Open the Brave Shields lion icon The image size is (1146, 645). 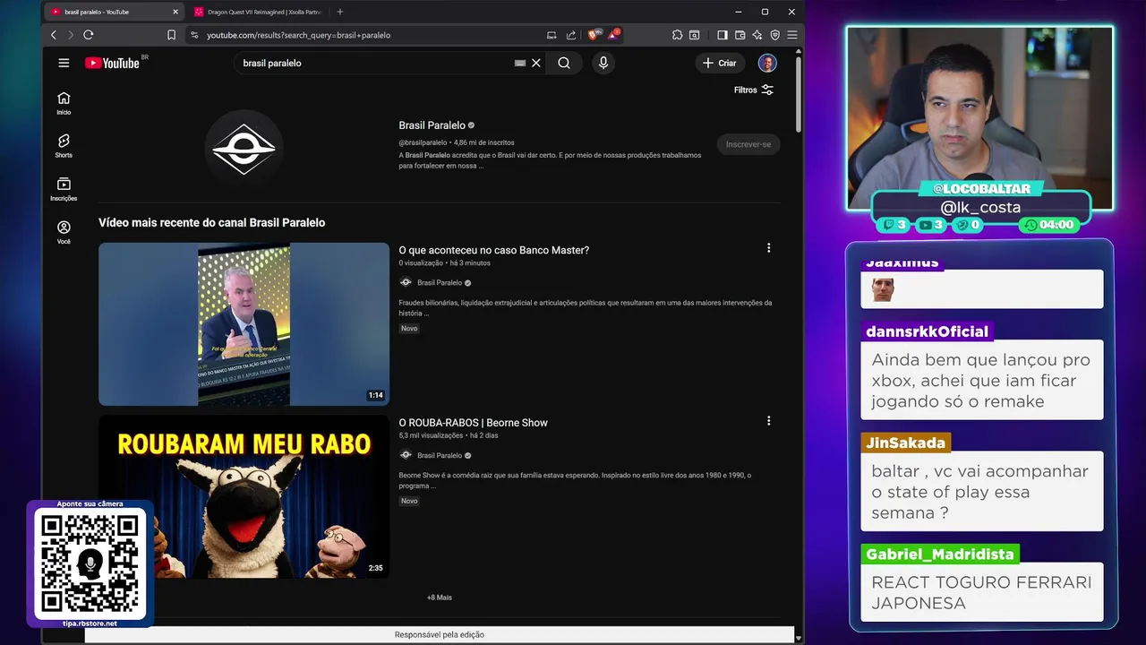594,35
